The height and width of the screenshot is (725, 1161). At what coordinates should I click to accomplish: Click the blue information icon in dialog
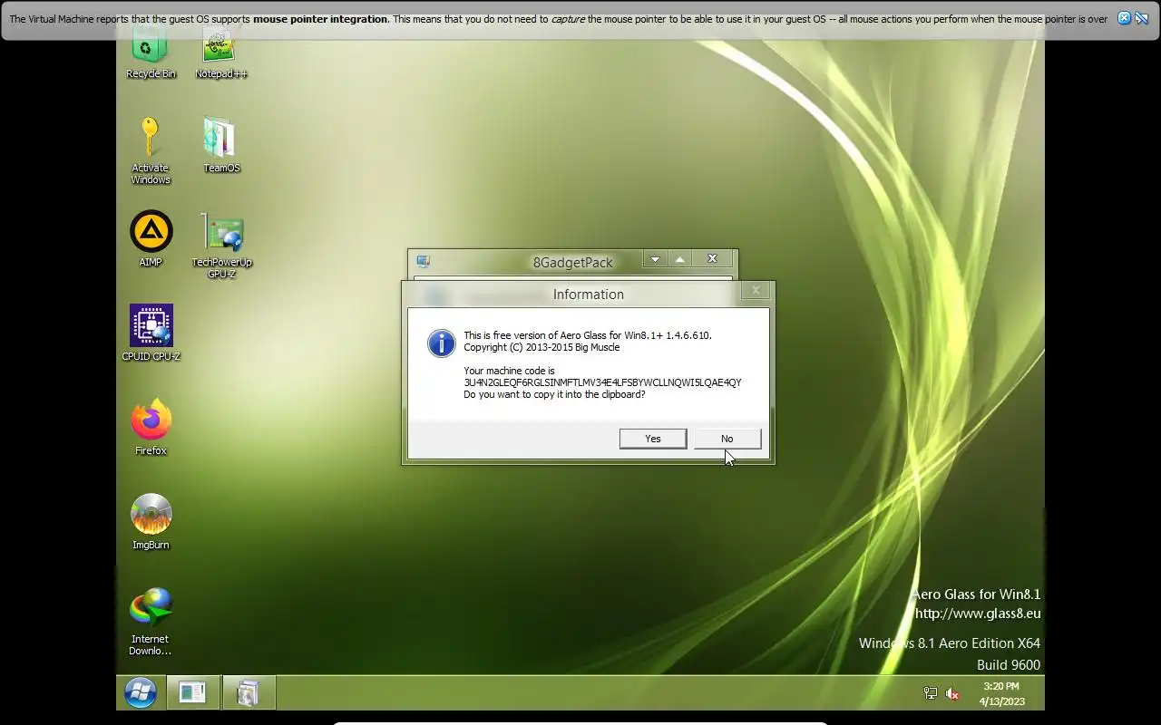(x=442, y=343)
